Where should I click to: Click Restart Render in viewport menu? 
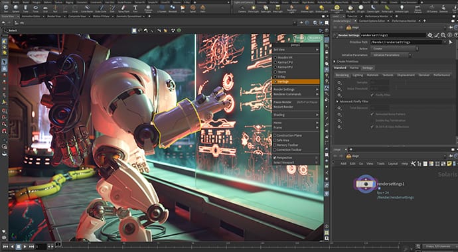coord(296,107)
